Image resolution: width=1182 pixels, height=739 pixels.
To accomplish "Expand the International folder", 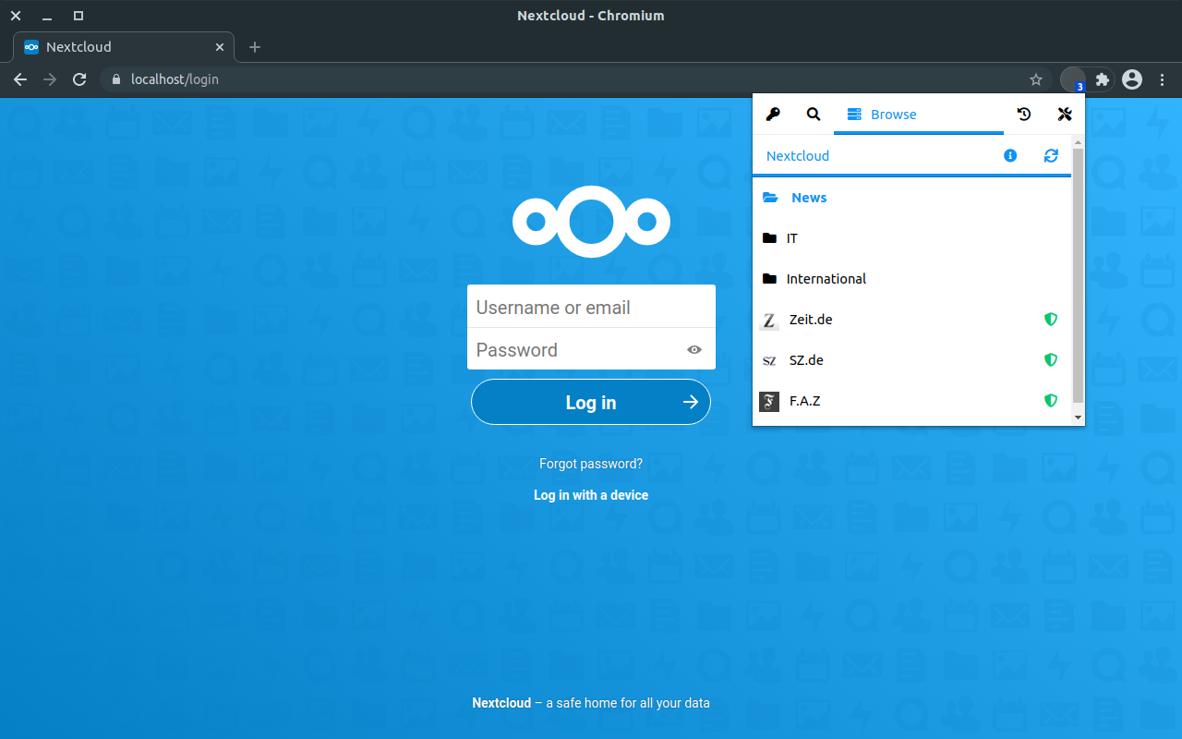I will pyautogui.click(x=826, y=278).
